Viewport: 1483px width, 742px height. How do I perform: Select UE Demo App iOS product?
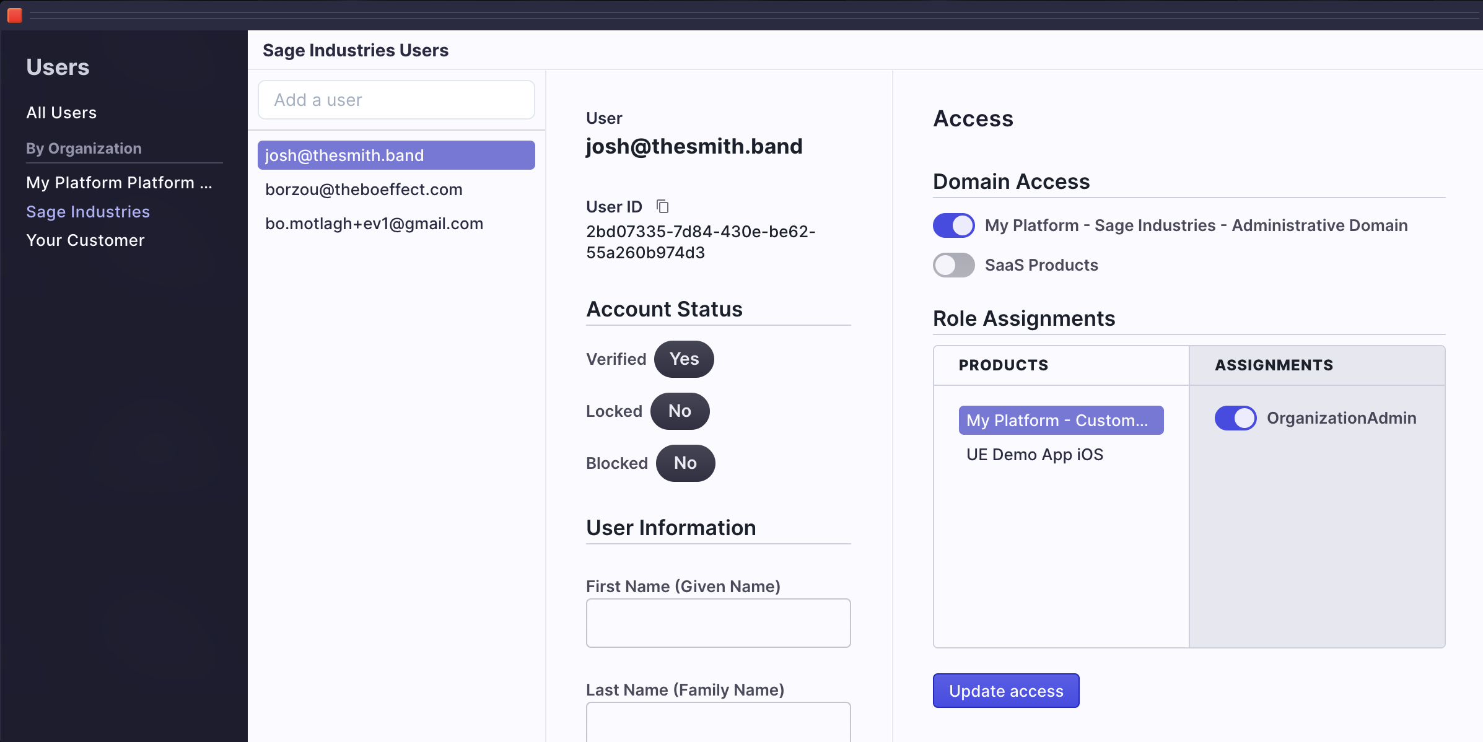pyautogui.click(x=1035, y=455)
